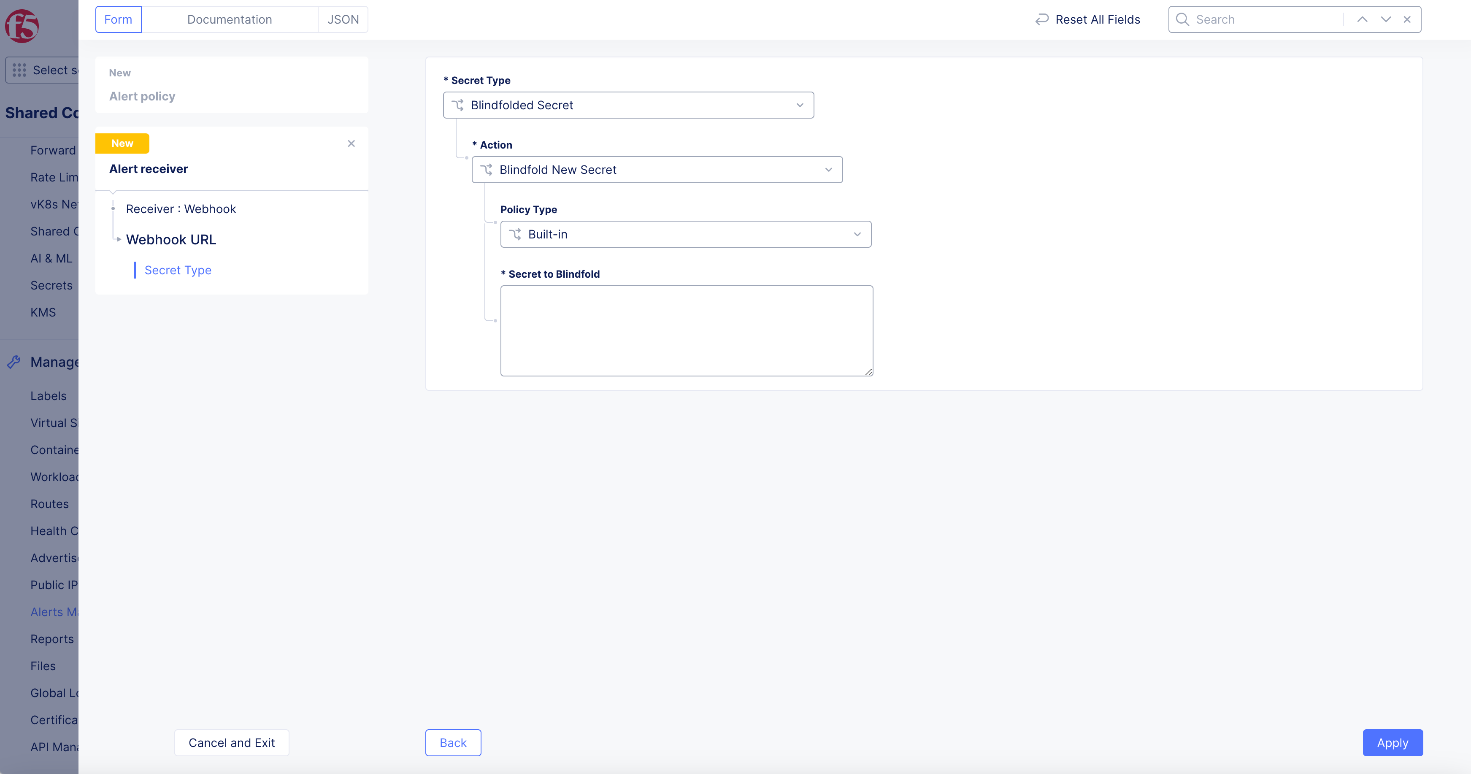Click the search magnifier icon
Viewport: 1471px width, 774px height.
coord(1182,19)
